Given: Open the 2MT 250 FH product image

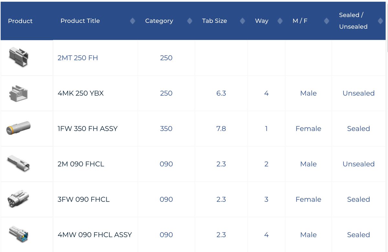Looking at the screenshot, I should click(18, 57).
